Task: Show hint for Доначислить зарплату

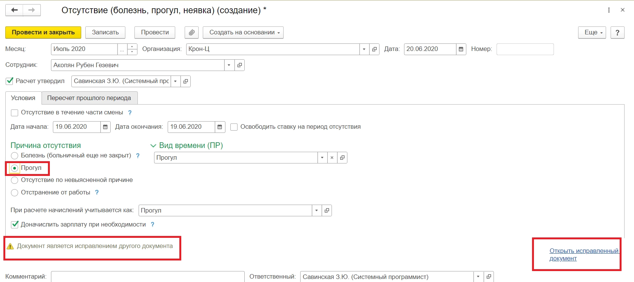Action: coord(153,225)
